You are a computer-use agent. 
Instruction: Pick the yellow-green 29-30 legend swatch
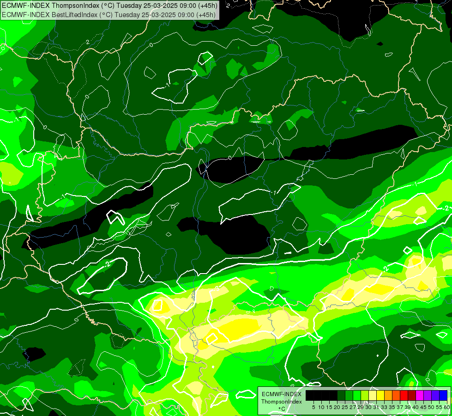[365, 396]
